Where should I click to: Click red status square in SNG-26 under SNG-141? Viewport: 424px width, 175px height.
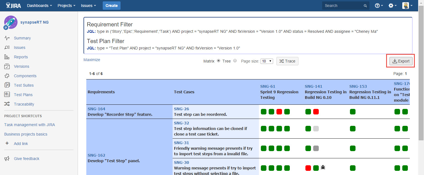[x=316, y=112]
